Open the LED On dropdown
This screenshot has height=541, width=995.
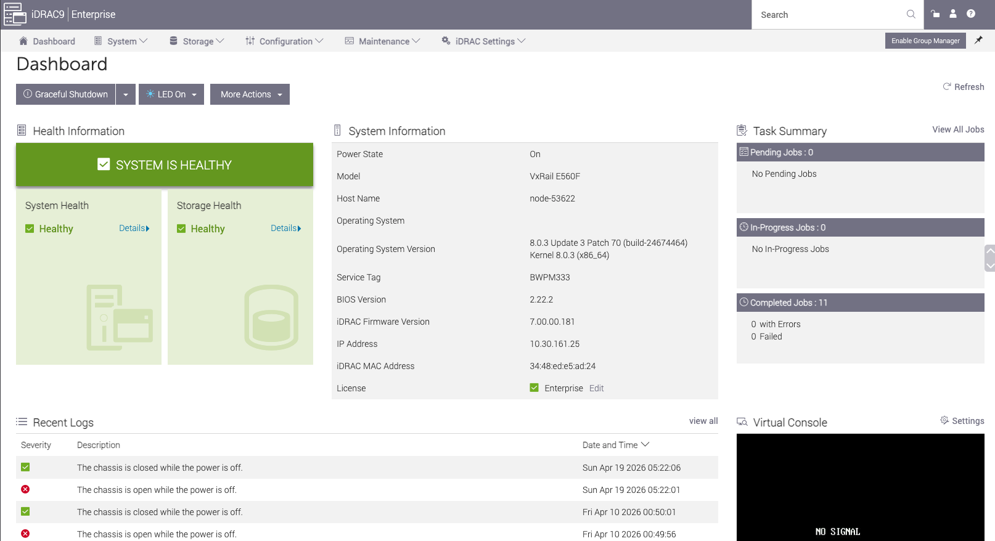pos(171,94)
